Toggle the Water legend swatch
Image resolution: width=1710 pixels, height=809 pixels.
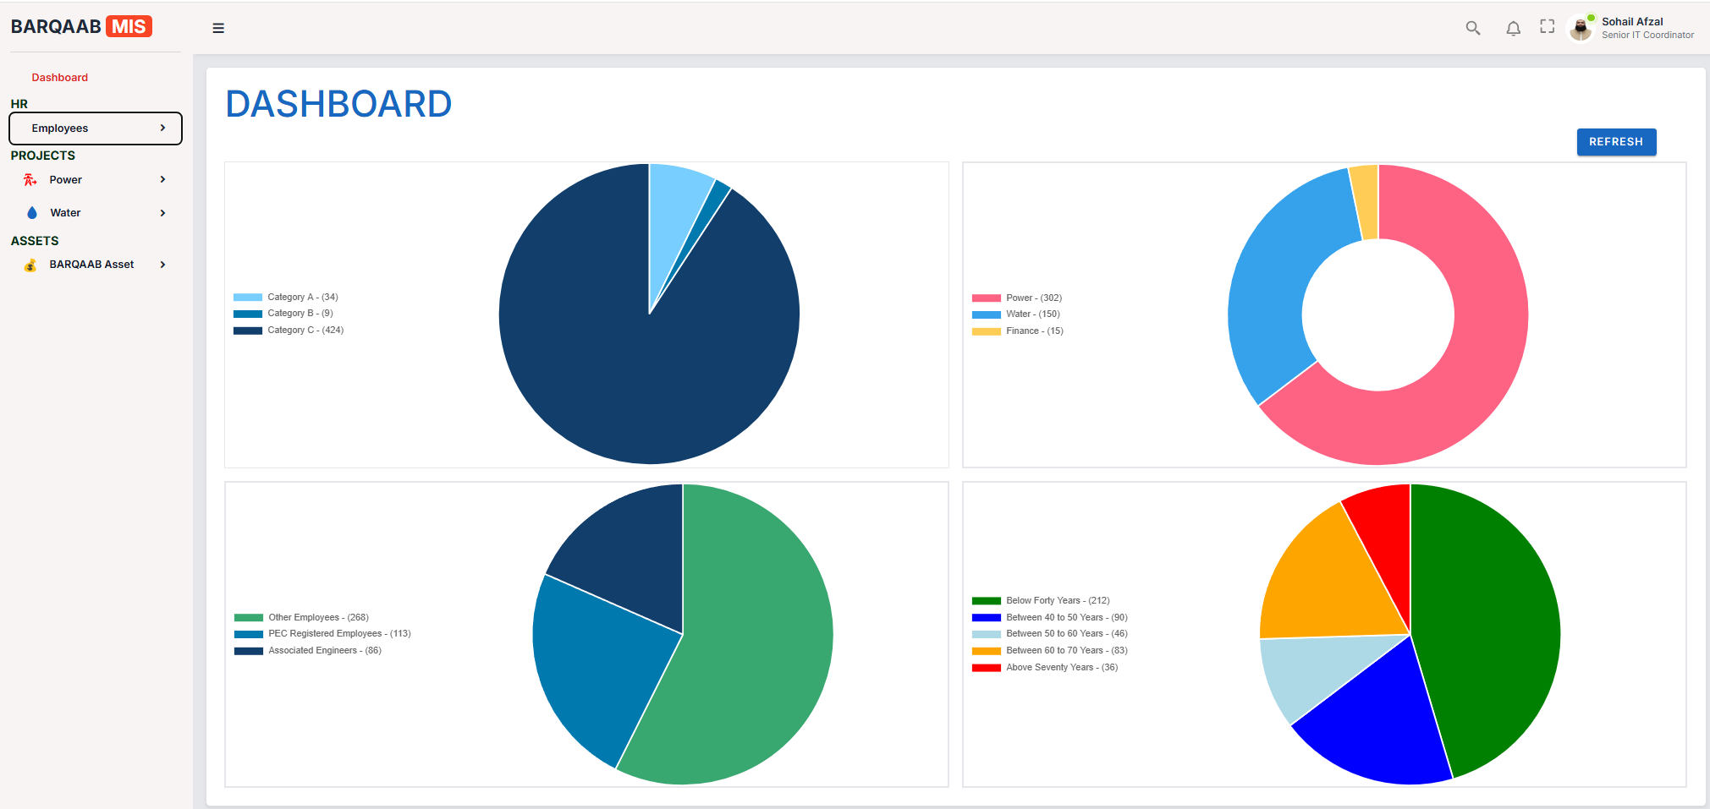click(x=987, y=314)
